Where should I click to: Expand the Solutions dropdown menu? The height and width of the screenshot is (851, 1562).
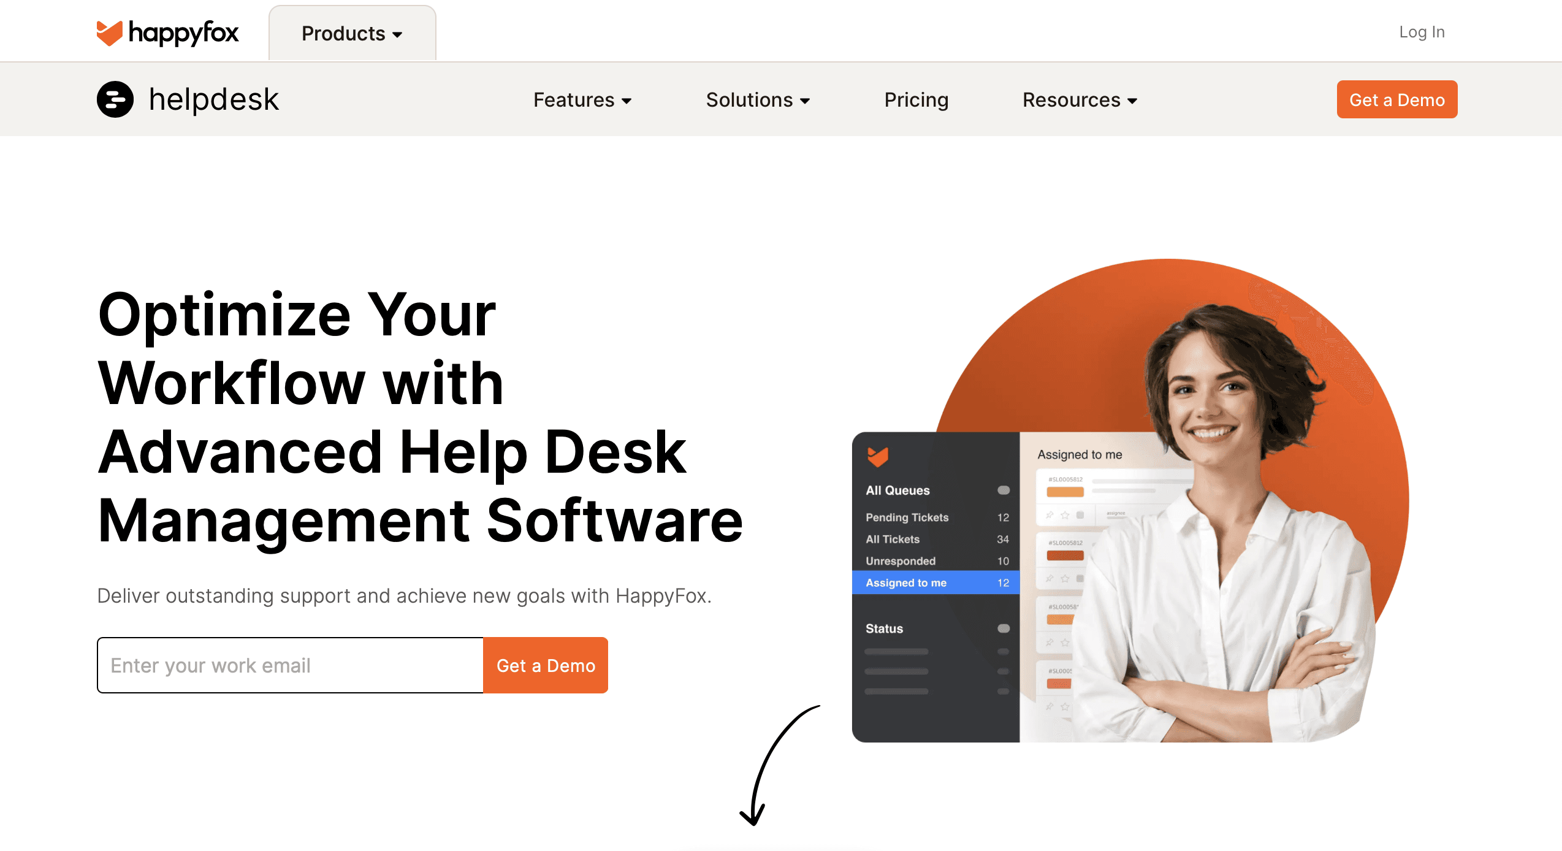tap(756, 99)
